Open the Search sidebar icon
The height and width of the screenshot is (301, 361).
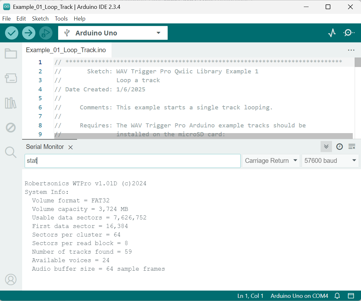[11, 152]
